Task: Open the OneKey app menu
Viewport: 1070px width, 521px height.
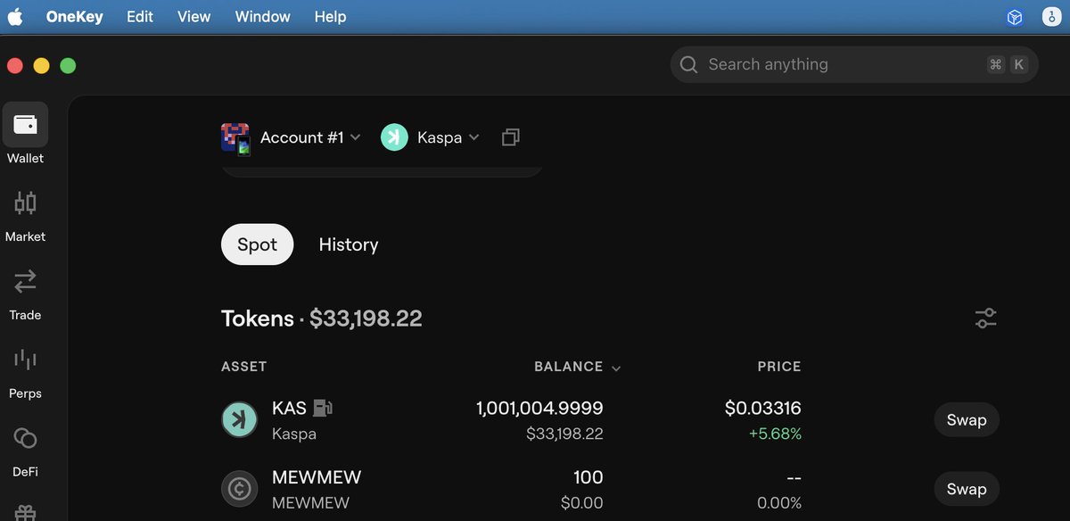Action: [75, 17]
